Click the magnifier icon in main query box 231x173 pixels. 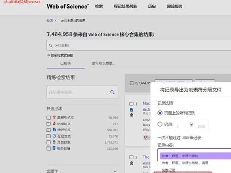[51, 46]
